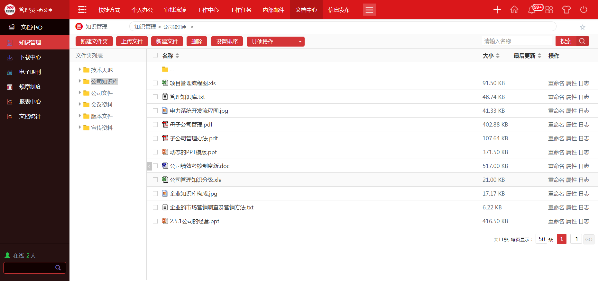Click the 上传文件 button

[132, 41]
